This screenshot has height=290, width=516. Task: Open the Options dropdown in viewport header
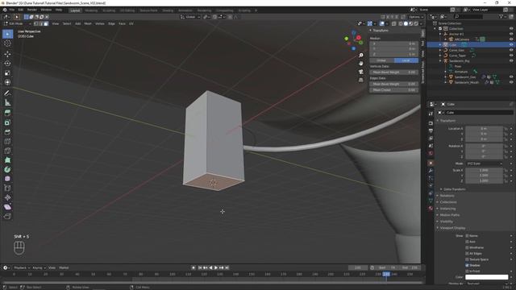tap(416, 17)
